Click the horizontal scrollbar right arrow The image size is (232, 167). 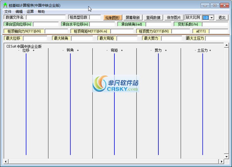tap(221, 161)
